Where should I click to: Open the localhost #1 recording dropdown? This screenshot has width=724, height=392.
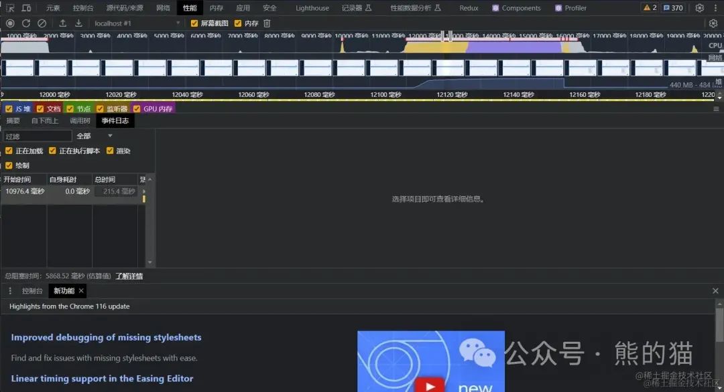coord(137,23)
